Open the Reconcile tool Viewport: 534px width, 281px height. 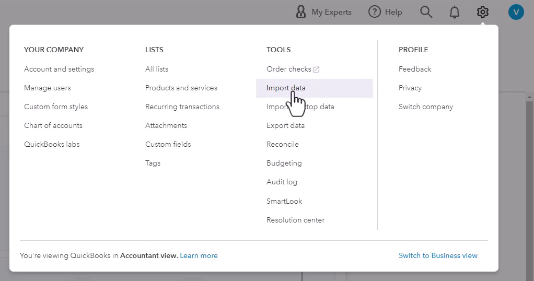coord(283,144)
